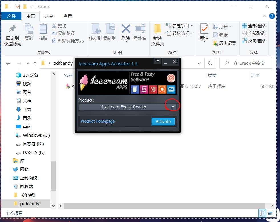This screenshot has width=280, height=222.
Task: Click the Copy (复制) ribbon icon
Action: [x=29, y=29]
